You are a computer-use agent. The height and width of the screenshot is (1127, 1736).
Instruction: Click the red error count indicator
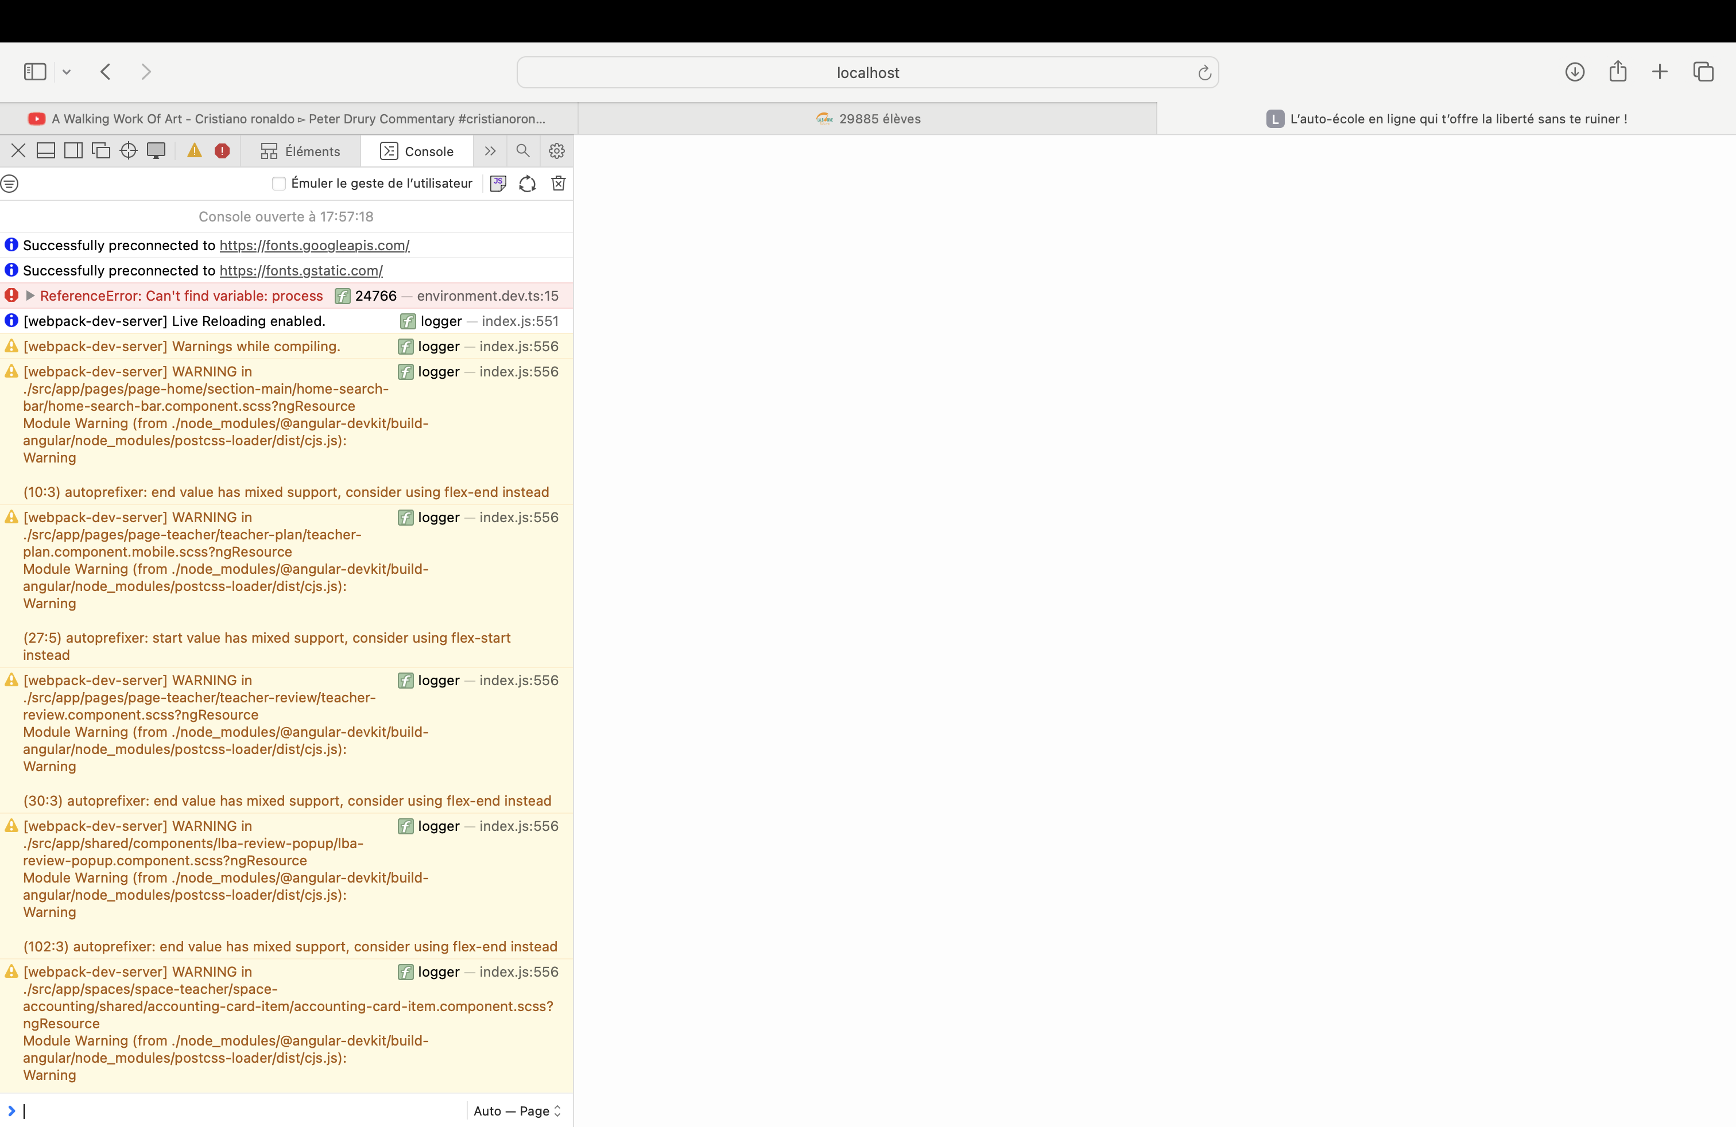point(223,151)
